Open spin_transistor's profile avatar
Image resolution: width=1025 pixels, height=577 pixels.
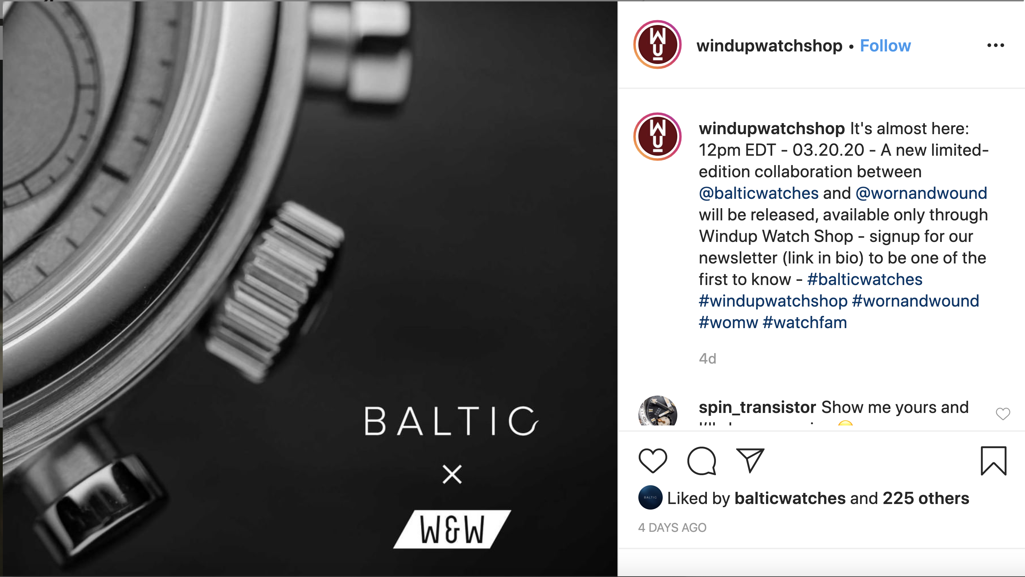(x=657, y=411)
